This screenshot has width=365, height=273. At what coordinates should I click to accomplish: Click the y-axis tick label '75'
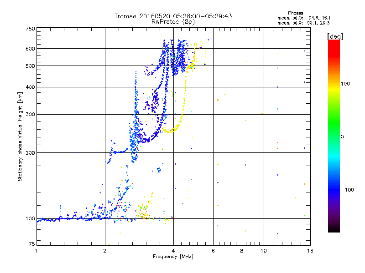coord(32,244)
